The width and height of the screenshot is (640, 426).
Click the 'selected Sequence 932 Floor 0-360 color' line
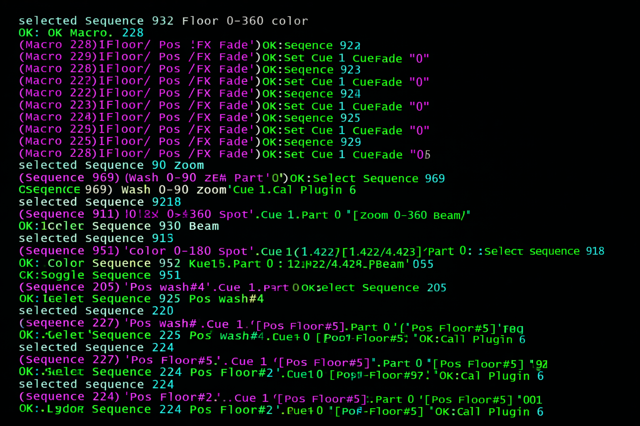163,21
